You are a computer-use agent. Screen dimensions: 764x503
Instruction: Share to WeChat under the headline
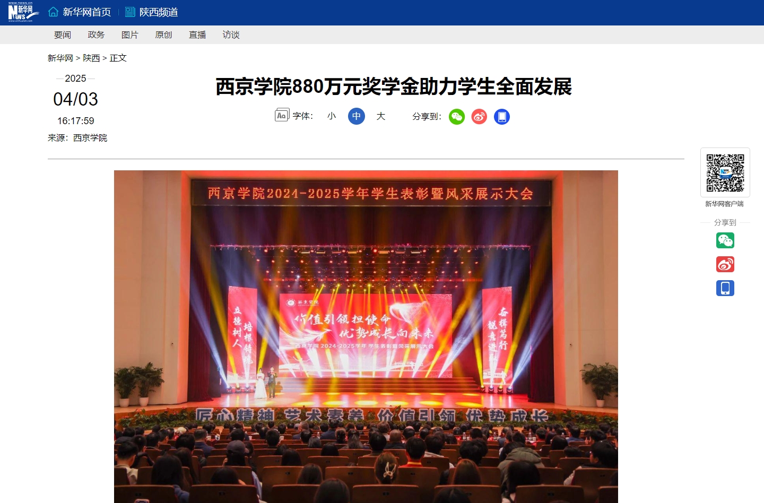pyautogui.click(x=457, y=117)
